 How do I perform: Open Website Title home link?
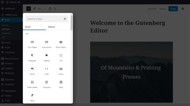pos(13,2)
